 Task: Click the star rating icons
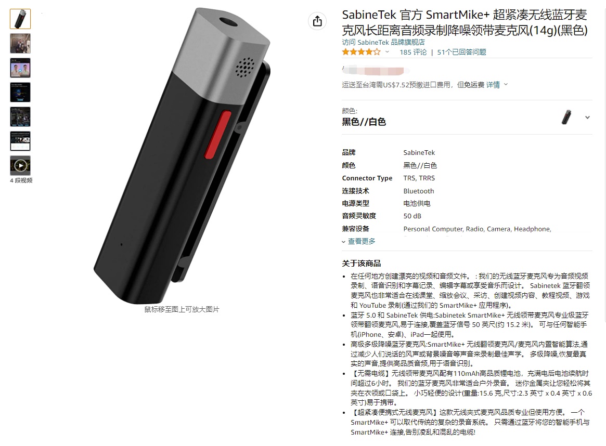click(x=361, y=52)
